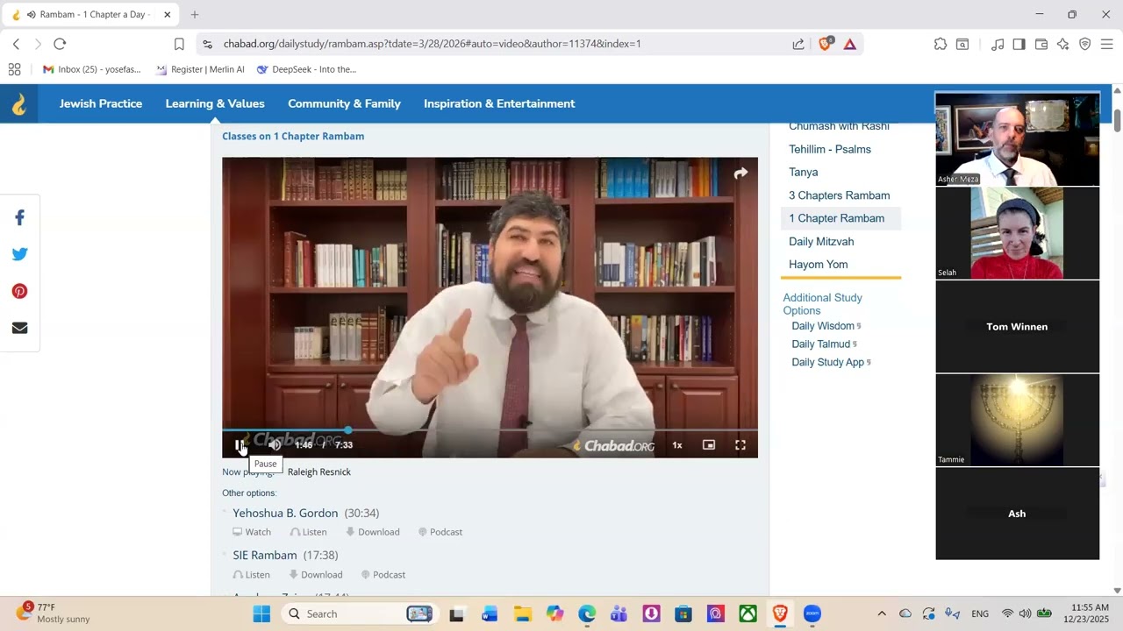Go back in browser history
Screen dimensions: 1123x631
tap(17, 44)
